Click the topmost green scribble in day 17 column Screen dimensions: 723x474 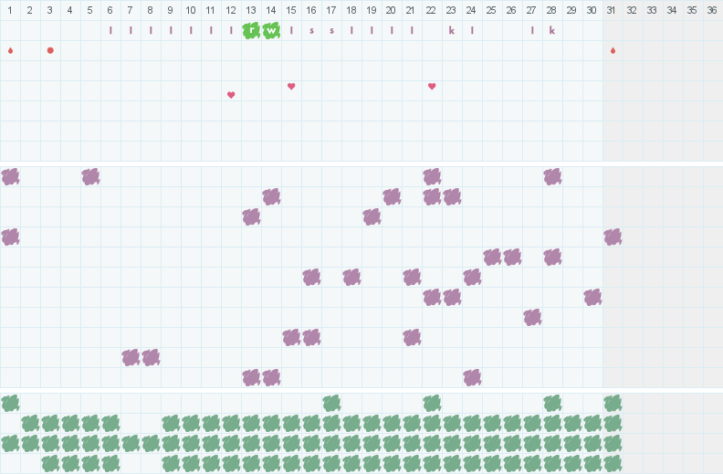click(331, 403)
